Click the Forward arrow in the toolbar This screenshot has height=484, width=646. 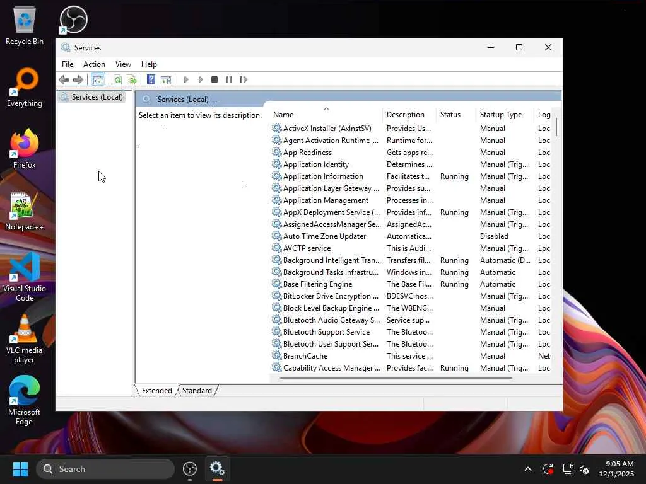coord(78,79)
